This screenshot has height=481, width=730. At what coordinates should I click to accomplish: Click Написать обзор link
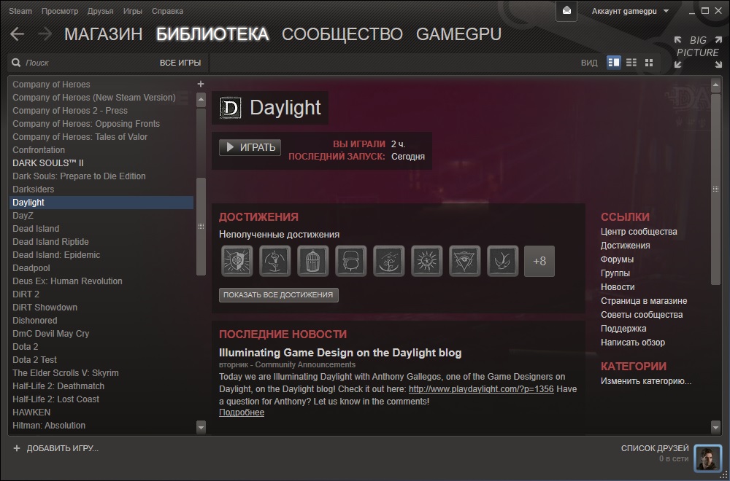click(633, 343)
